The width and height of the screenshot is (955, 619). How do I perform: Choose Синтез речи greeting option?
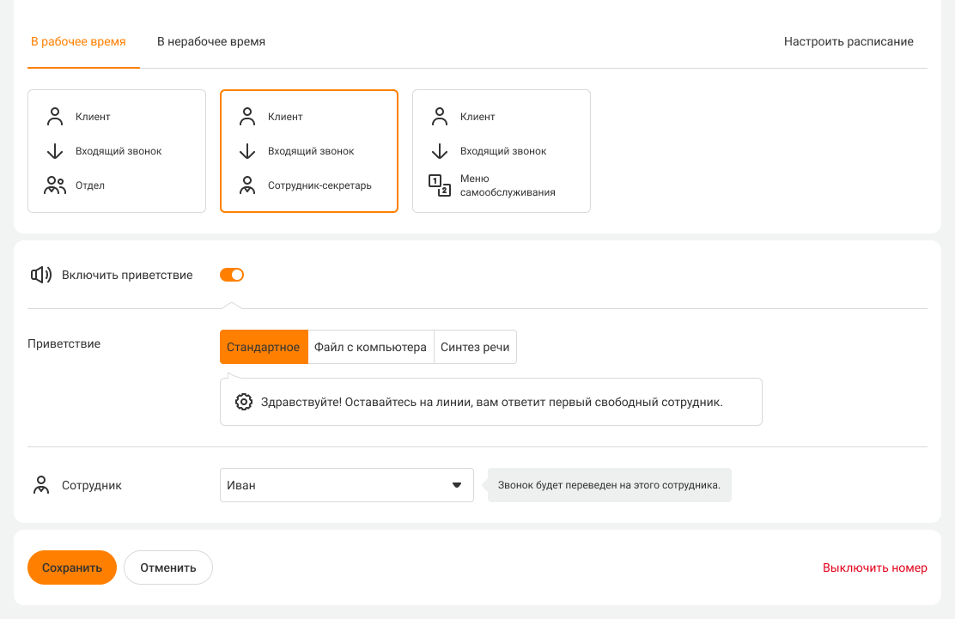tap(475, 348)
